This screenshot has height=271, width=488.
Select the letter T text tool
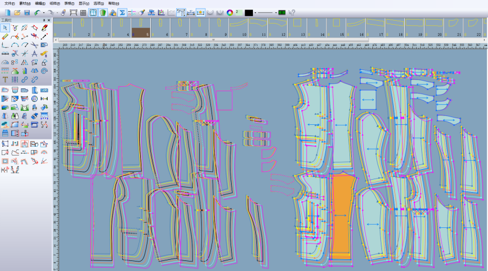(x=5, y=80)
